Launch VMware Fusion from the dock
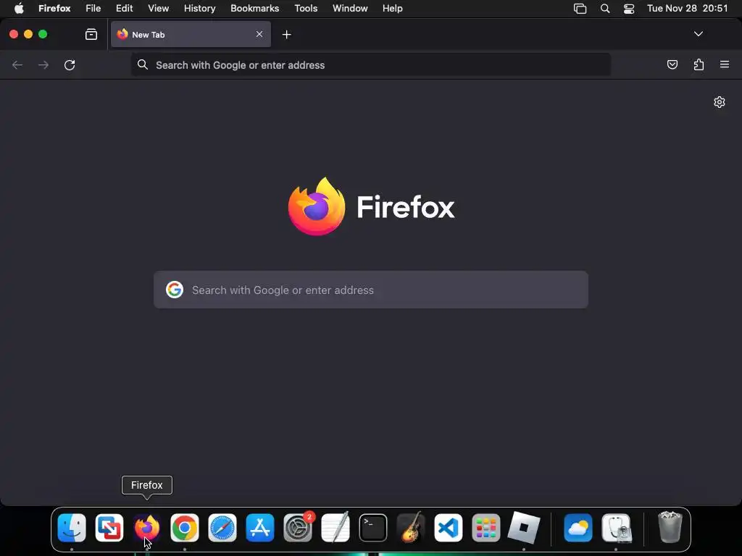This screenshot has height=556, width=742. coord(109,528)
